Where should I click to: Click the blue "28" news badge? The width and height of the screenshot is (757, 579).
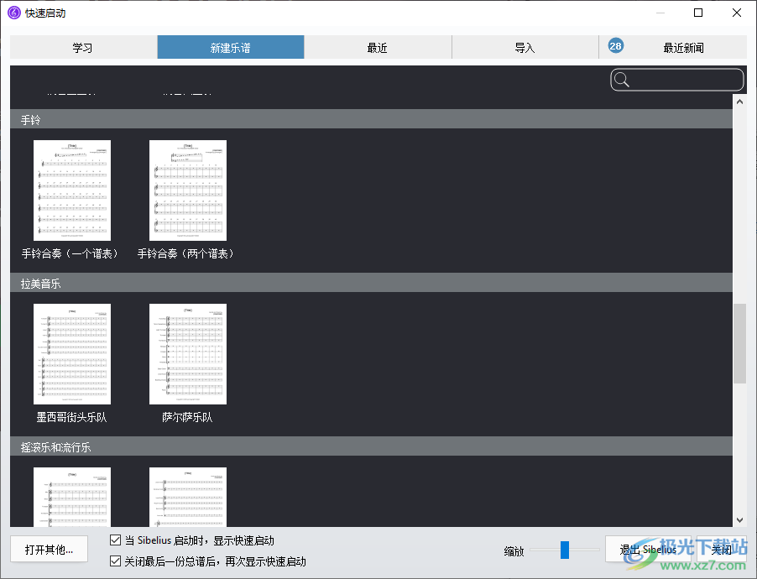click(x=615, y=46)
